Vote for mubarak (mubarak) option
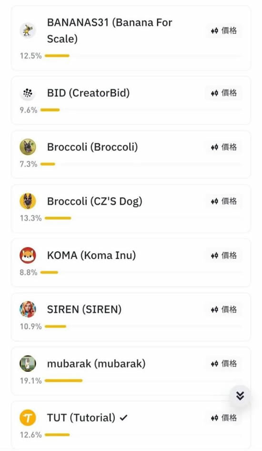The width and height of the screenshot is (262, 451). [x=131, y=371]
